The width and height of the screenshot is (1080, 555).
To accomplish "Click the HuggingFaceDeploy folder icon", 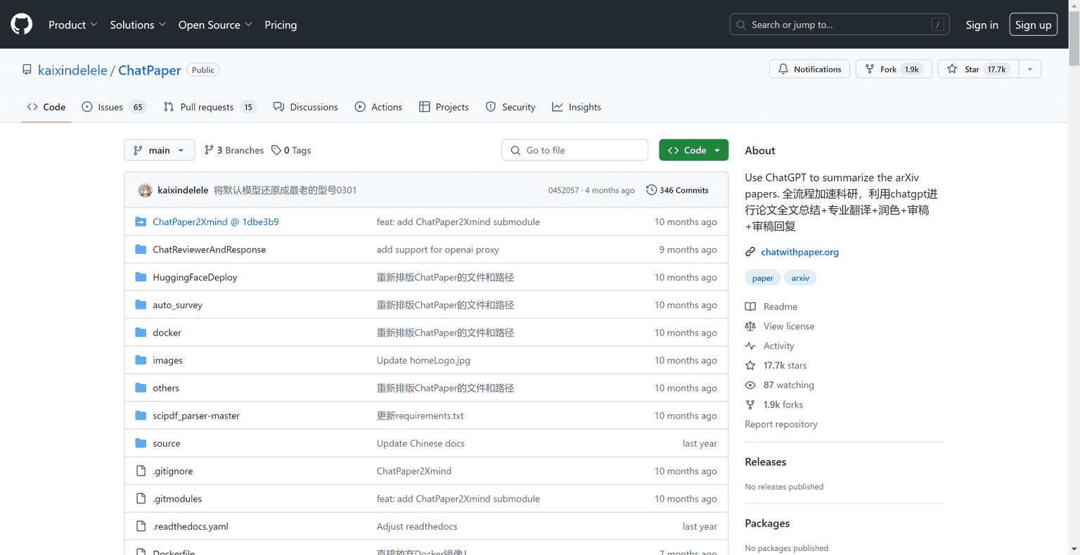I will click(x=141, y=277).
